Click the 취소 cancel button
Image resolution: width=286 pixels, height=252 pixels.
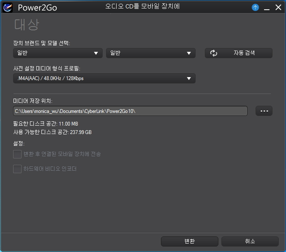click(x=250, y=241)
